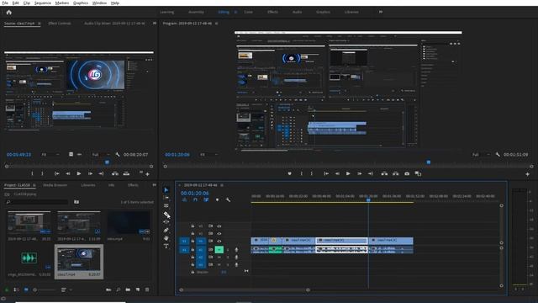Open Source monitor Full resolution dropdown

101,155
